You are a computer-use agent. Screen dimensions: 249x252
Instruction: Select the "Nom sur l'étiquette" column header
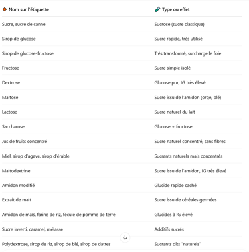[x=29, y=9]
